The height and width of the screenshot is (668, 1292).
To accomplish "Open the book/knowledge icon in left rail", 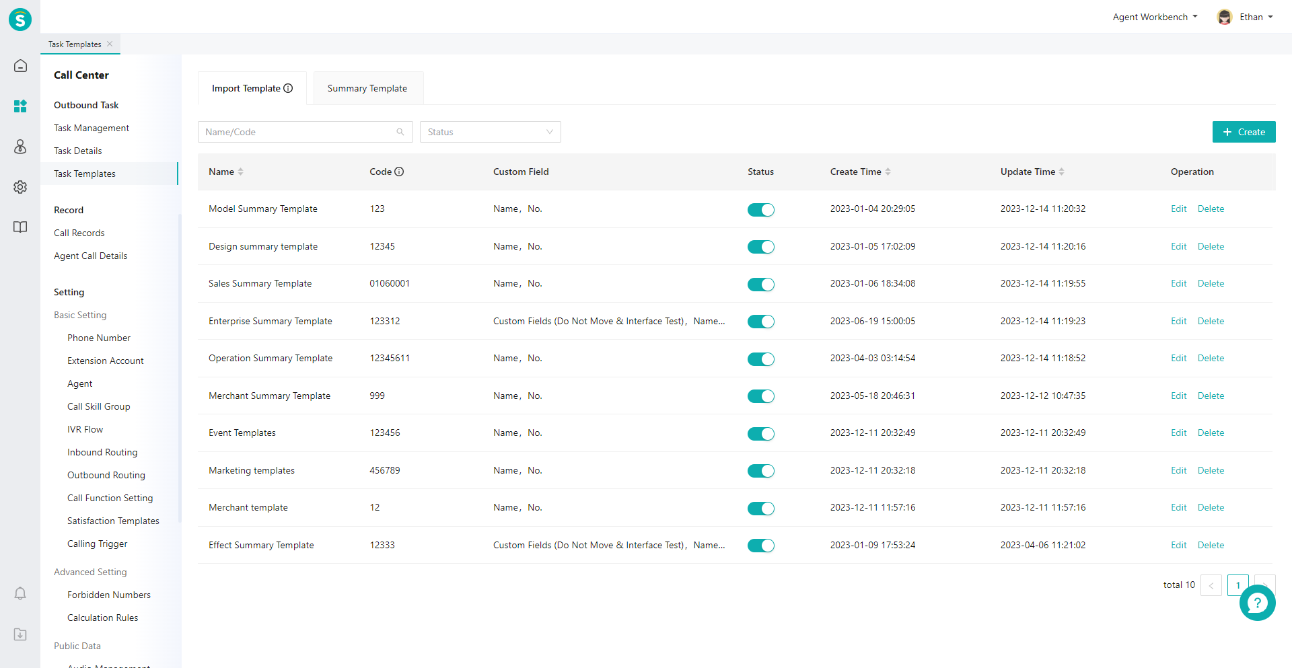I will [20, 227].
